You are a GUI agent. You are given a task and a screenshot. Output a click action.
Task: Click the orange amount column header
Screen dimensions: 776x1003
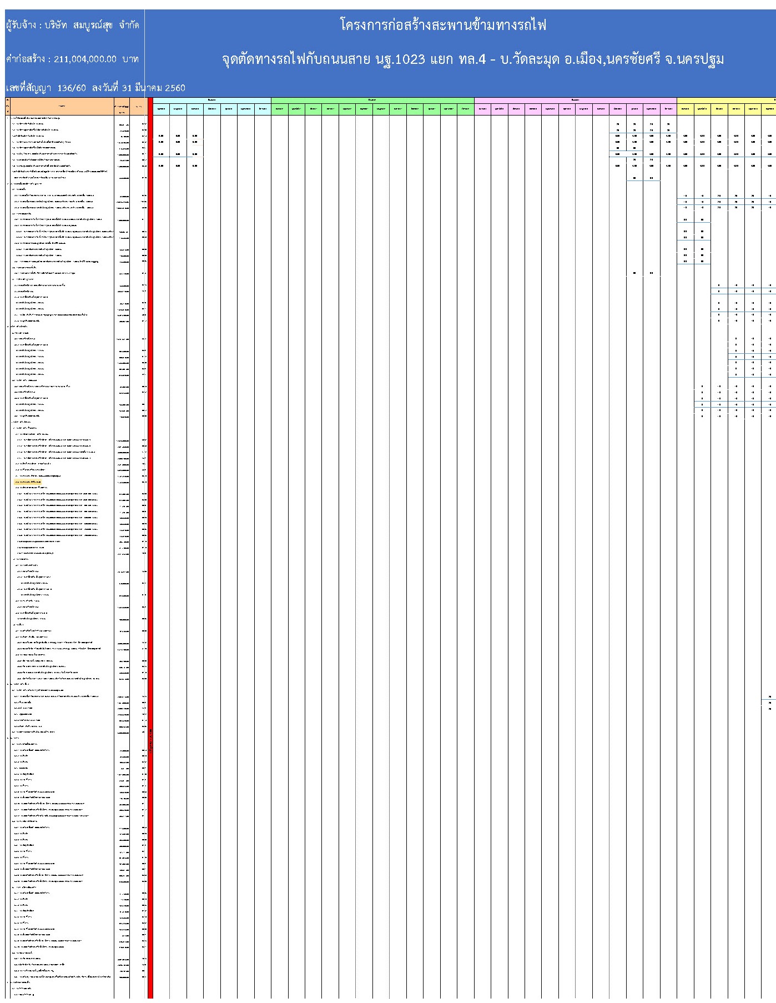(122, 106)
